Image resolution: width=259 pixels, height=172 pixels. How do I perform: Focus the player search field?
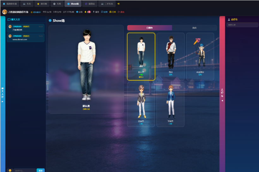[242, 25]
